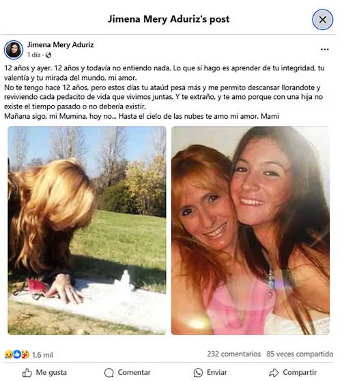Click the speech bubble Comentar icon
This screenshot has height=381, width=342.
pyautogui.click(x=109, y=373)
